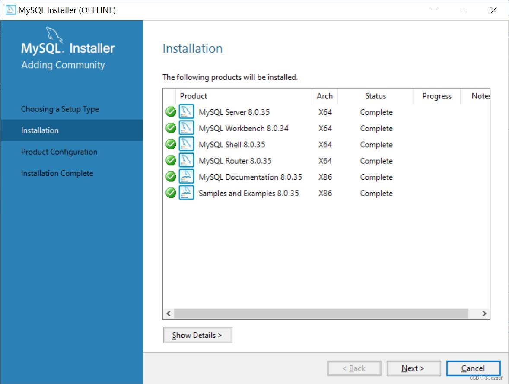Image resolution: width=509 pixels, height=384 pixels.
Task: Click green check icon for MySQL Documentation 8.0.35
Action: (x=171, y=177)
